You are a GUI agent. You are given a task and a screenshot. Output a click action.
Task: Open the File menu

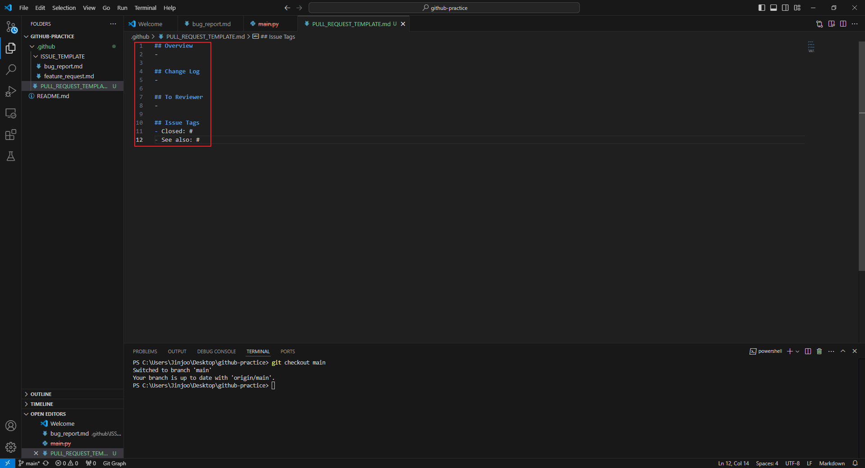pos(24,8)
